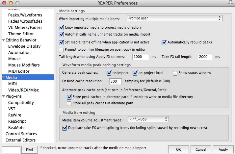
Task: Check Store all peak caches in alternate path
Action: pos(69,104)
